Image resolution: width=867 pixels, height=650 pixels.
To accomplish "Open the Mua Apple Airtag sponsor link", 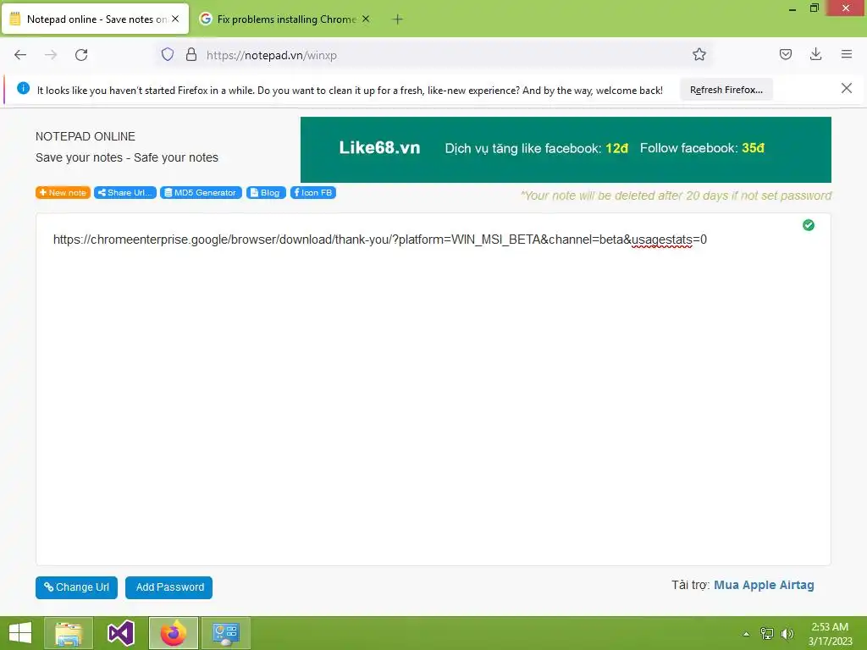I will point(764,585).
